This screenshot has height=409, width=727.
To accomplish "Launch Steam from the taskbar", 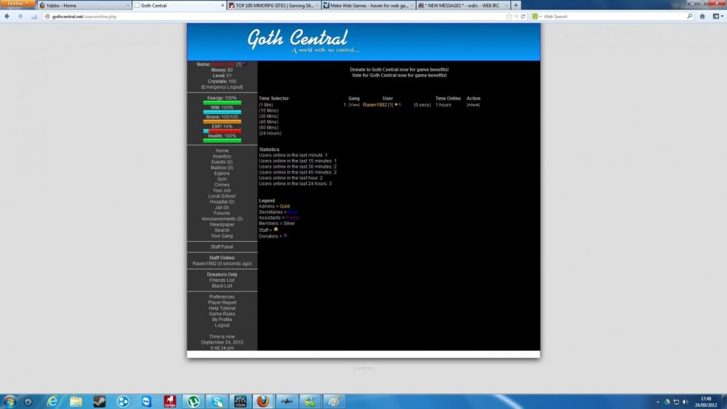I will click(100, 401).
